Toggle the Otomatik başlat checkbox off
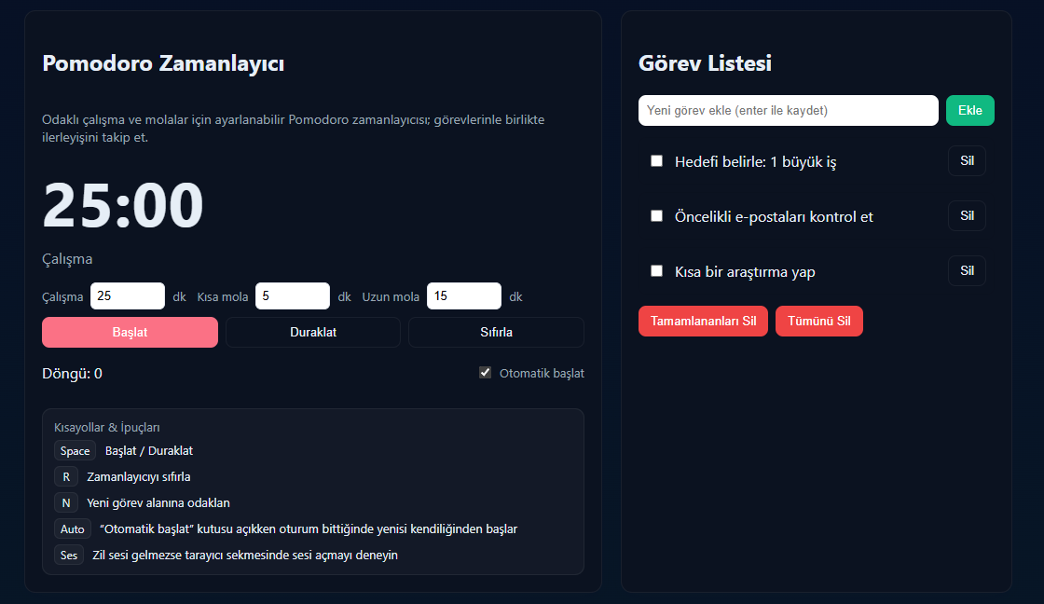This screenshot has height=604, width=1044. 485,372
